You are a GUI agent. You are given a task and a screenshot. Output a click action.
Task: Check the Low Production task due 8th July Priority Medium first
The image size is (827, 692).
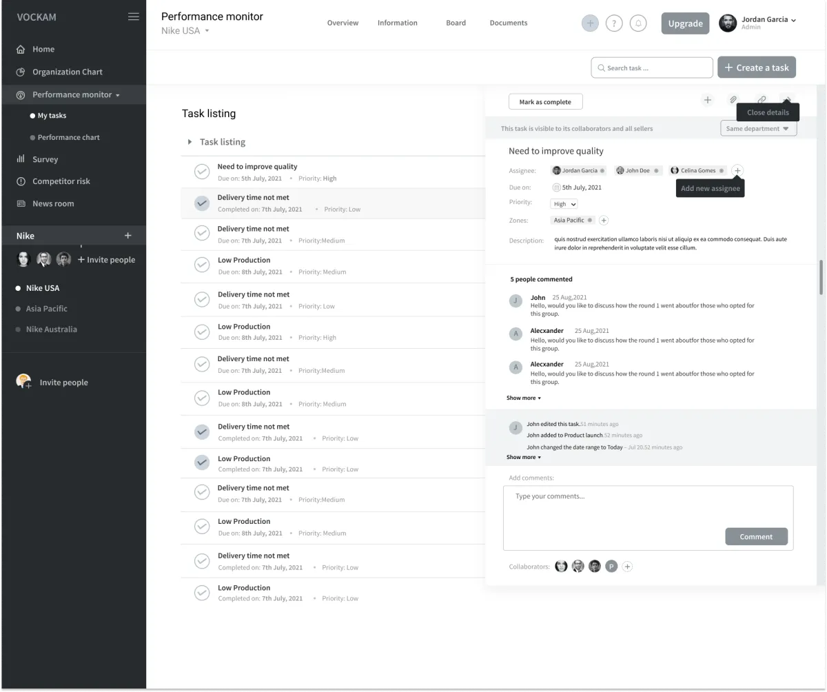[202, 265]
